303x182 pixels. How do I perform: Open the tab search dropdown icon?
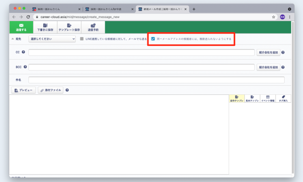click(290, 9)
